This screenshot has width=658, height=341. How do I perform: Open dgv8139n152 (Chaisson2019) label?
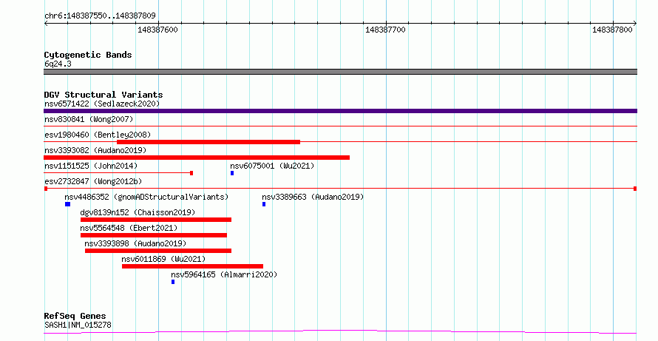pos(138,212)
